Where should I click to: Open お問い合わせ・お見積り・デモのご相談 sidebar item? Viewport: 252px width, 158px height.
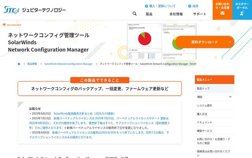215,141
